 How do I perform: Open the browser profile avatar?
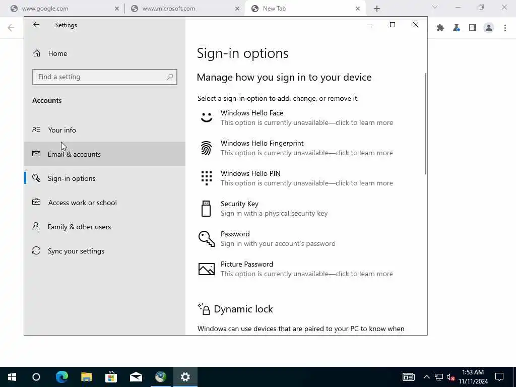pos(489,28)
